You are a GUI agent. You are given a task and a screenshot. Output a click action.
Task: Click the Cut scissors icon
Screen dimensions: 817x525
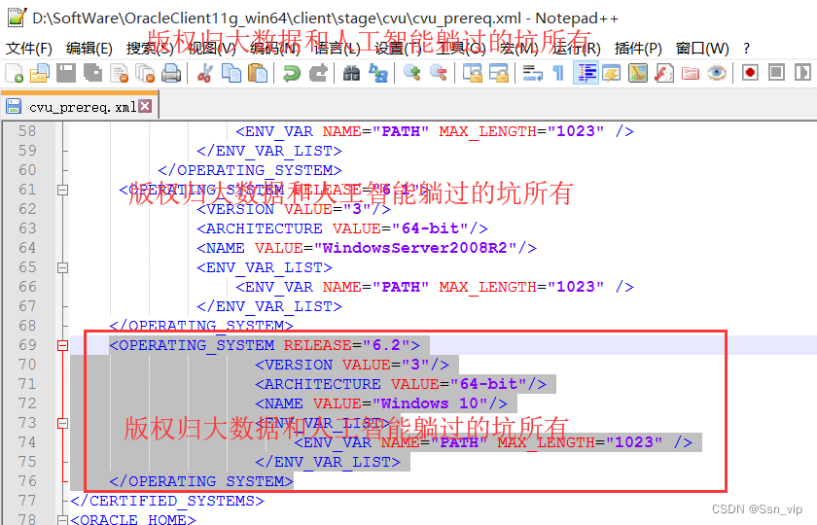coord(204,73)
